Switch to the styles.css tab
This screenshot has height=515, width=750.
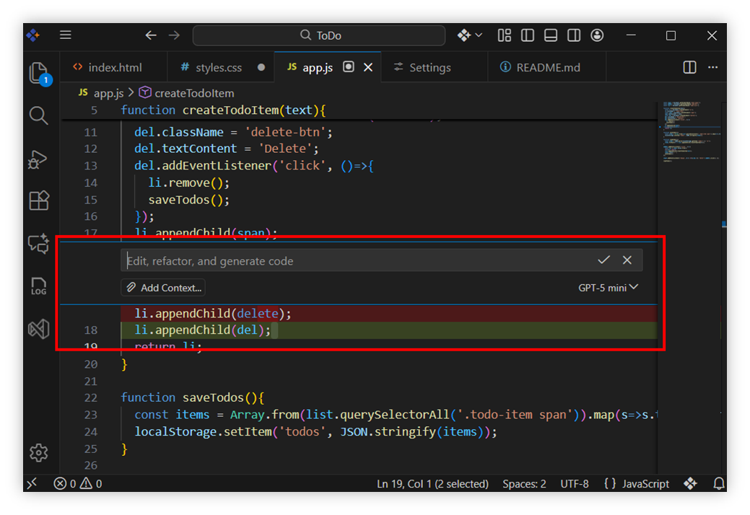219,67
